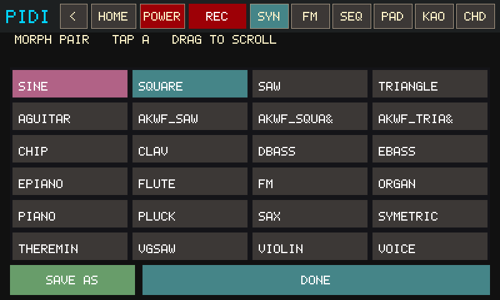Open the FM tab

[310, 16]
